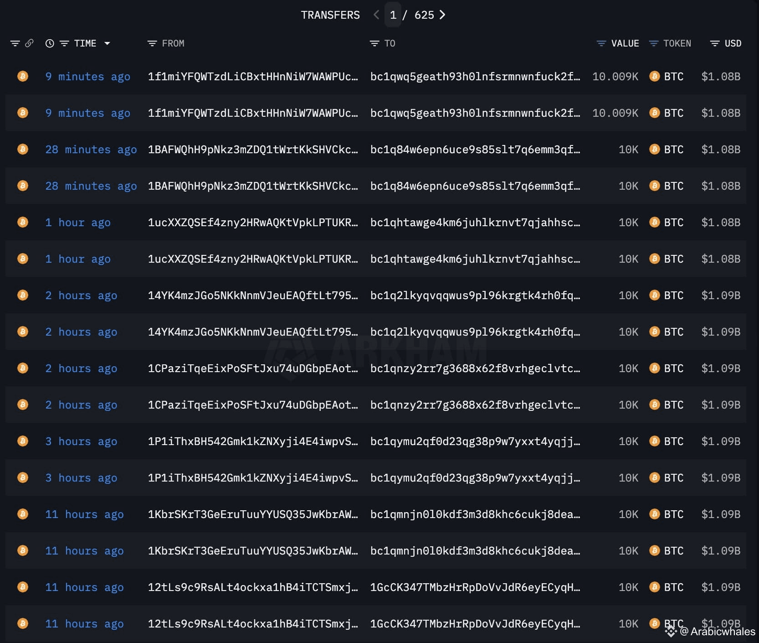Open the TO column filter icon
Screen dimensions: 759x643
374,43
